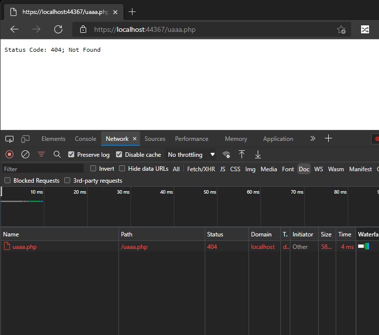The height and width of the screenshot is (335, 379).
Task: Filter by Img requests
Action: 250,169
